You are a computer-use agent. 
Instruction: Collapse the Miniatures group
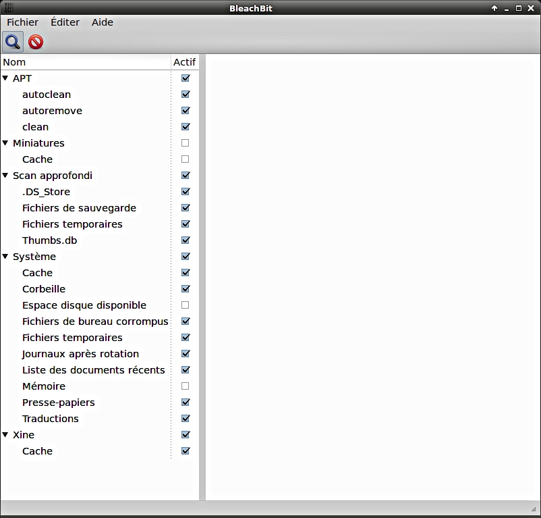pos(5,143)
